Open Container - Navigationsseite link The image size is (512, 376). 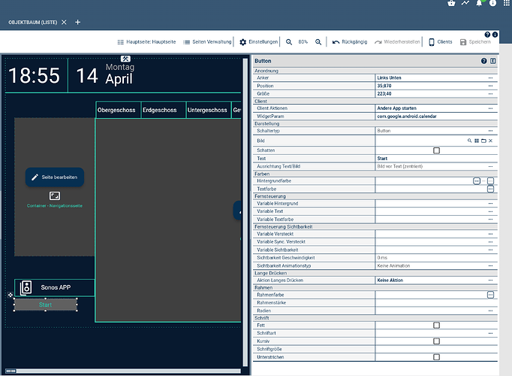pos(55,205)
